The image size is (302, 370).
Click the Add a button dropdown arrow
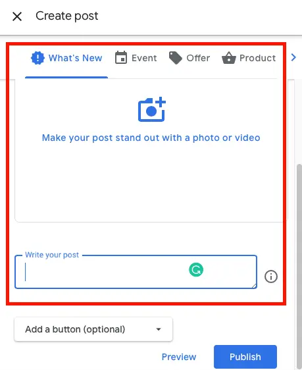coord(159,329)
